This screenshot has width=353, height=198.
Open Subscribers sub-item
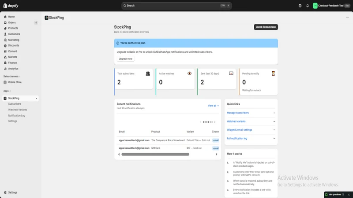[x=15, y=104]
